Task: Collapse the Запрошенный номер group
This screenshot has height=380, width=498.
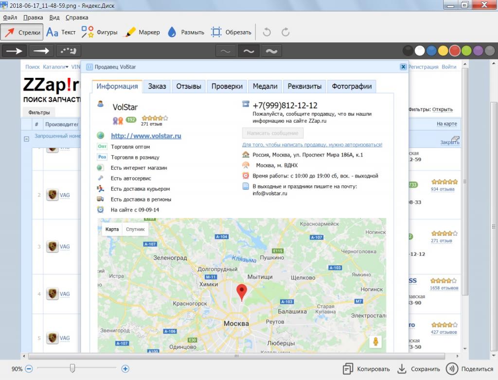Action: [x=27, y=139]
